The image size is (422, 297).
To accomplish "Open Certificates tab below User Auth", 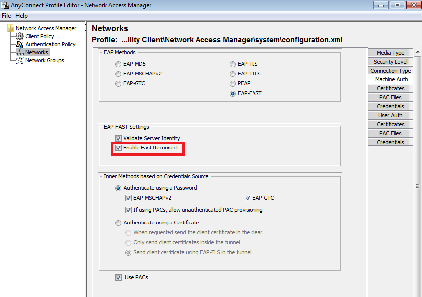I will click(390, 124).
